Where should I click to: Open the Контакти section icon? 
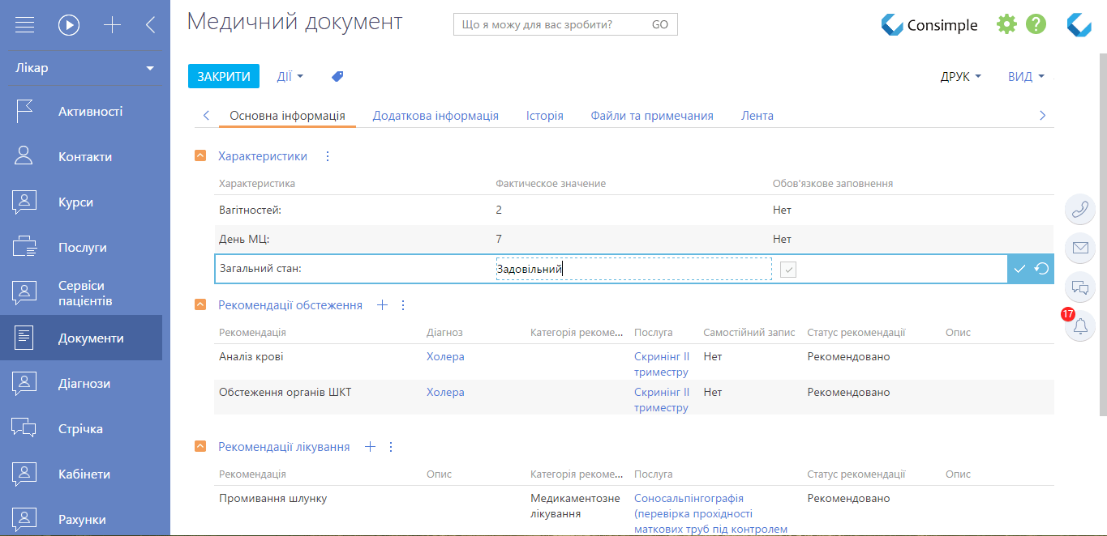[24, 156]
